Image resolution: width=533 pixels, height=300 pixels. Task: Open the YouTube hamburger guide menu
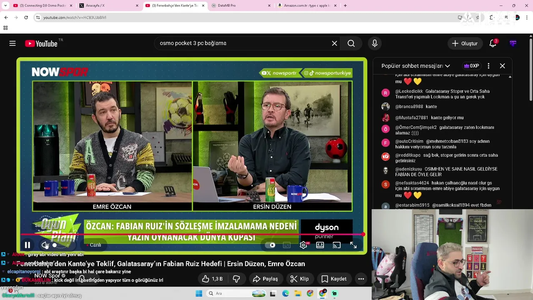(x=12, y=43)
